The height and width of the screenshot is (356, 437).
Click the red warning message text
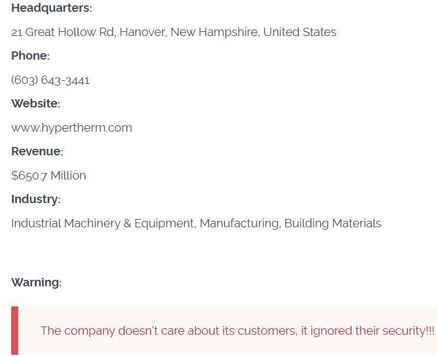pyautogui.click(x=237, y=331)
